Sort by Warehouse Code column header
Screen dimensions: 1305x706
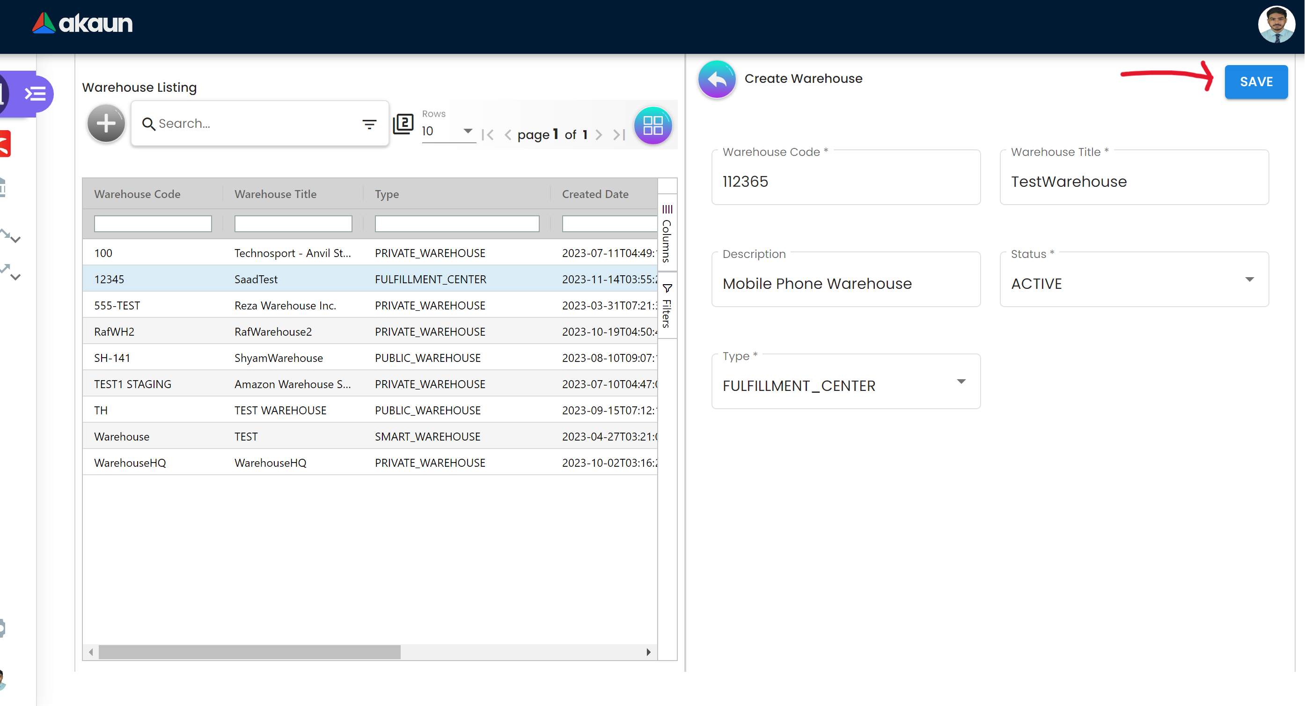point(137,194)
